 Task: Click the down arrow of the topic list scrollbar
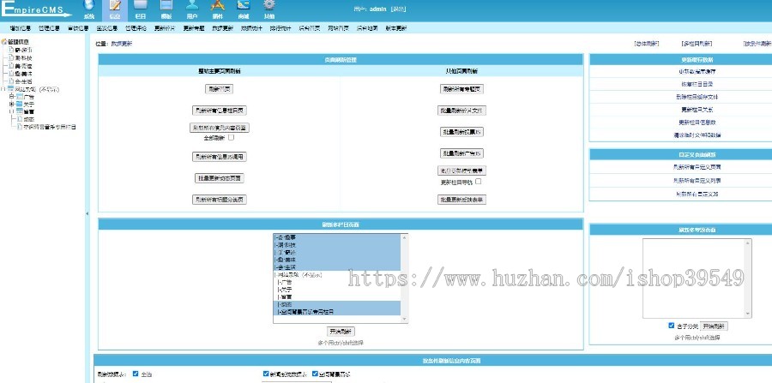click(748, 314)
